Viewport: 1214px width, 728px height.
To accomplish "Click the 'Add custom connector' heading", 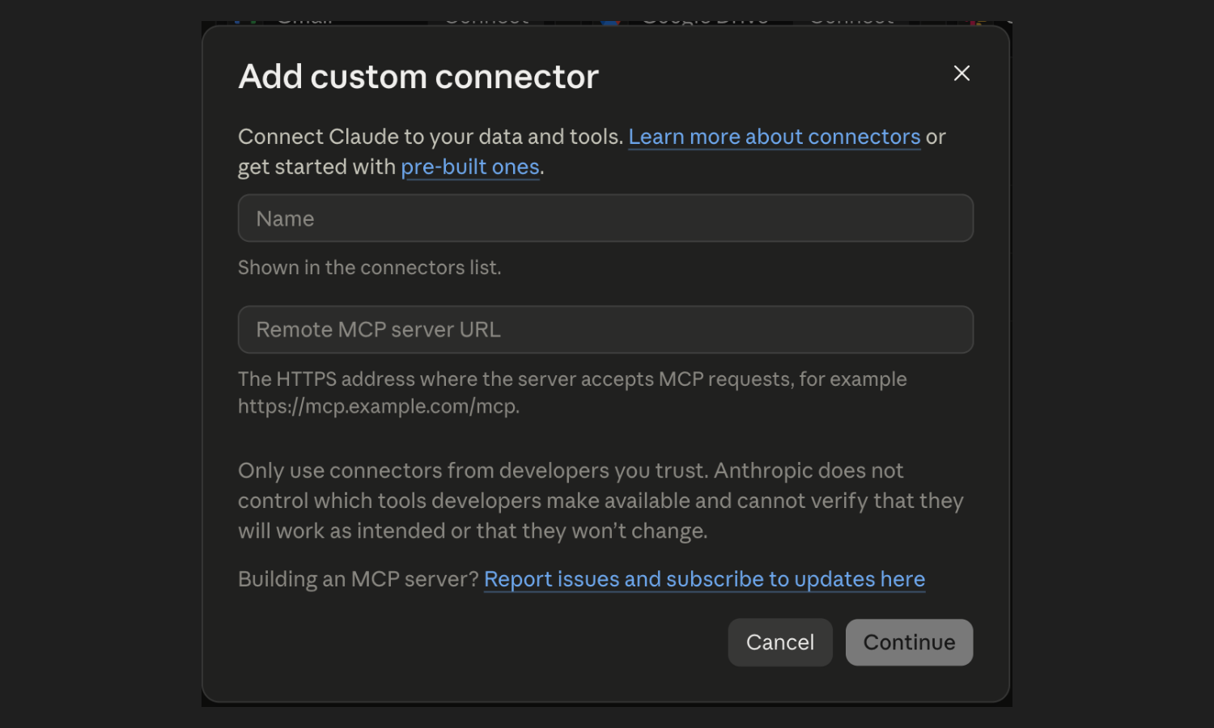I will coord(418,77).
